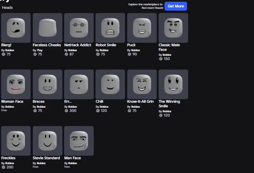Screen dimensions: 254x173
Task: Open the Man Face name link
Action: (73, 158)
